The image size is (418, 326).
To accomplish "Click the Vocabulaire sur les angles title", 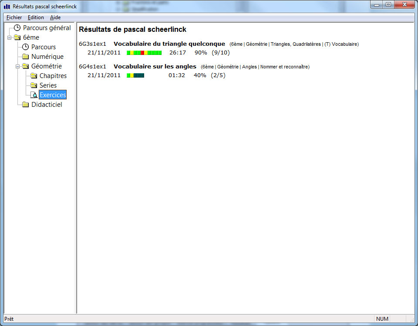I will (x=155, y=67).
